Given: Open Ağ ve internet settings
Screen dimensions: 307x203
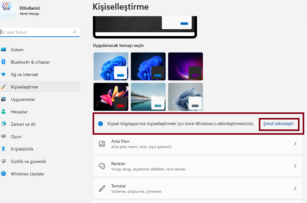Looking at the screenshot, I should tap(40, 74).
